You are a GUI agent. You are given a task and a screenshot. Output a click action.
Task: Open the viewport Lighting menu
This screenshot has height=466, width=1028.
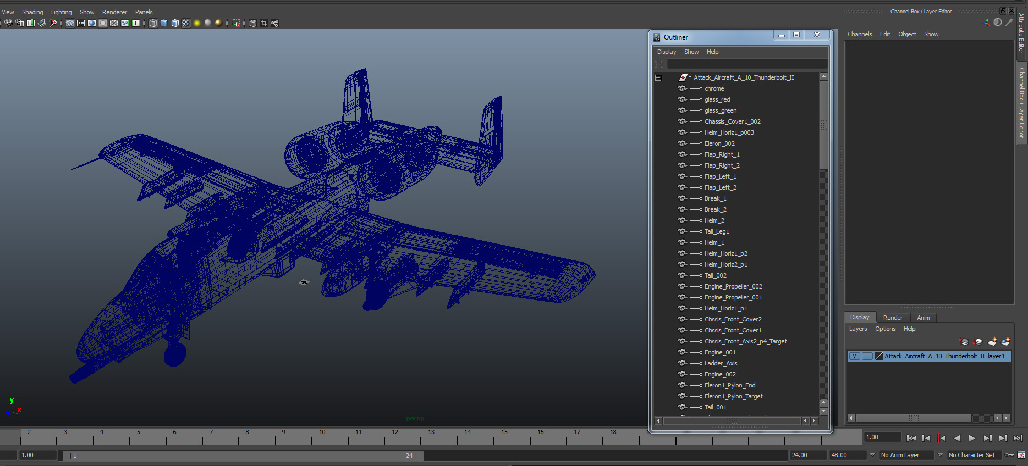(61, 12)
